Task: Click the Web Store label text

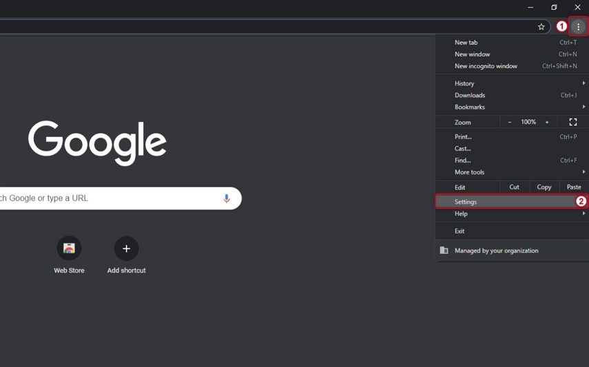Action: click(69, 271)
